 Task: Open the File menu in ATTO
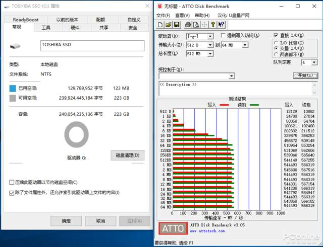pyautogui.click(x=164, y=16)
